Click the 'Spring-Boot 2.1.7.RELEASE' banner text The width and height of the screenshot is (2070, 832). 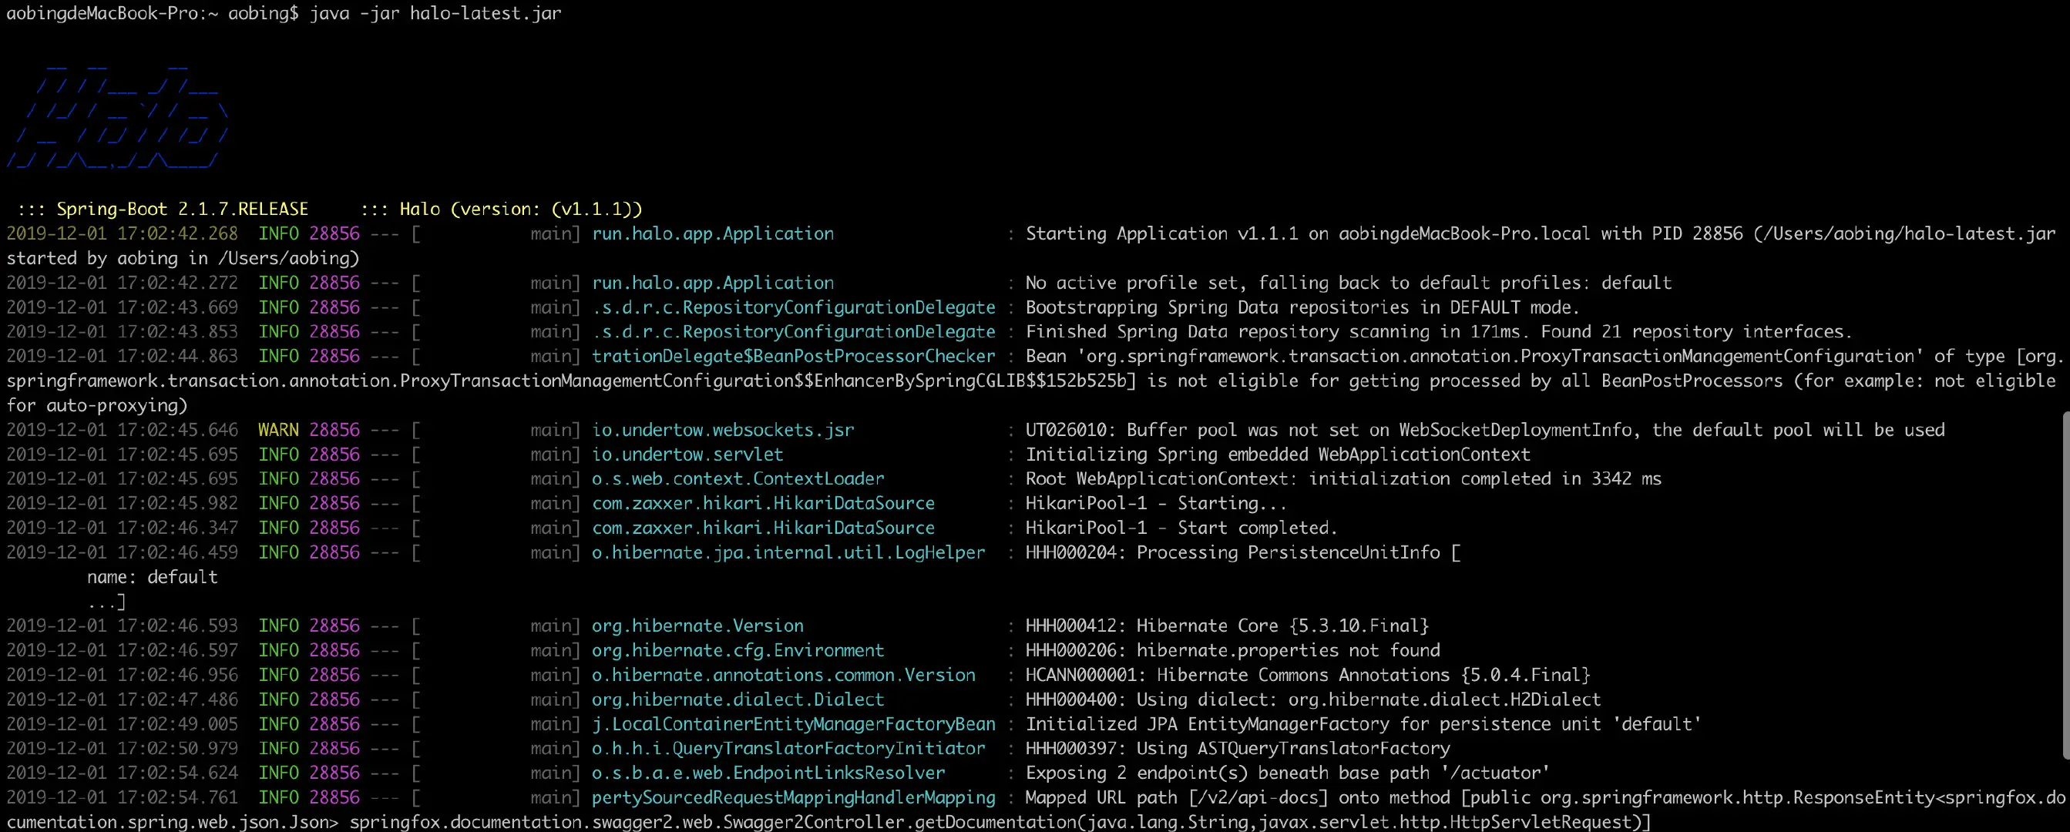(x=182, y=210)
